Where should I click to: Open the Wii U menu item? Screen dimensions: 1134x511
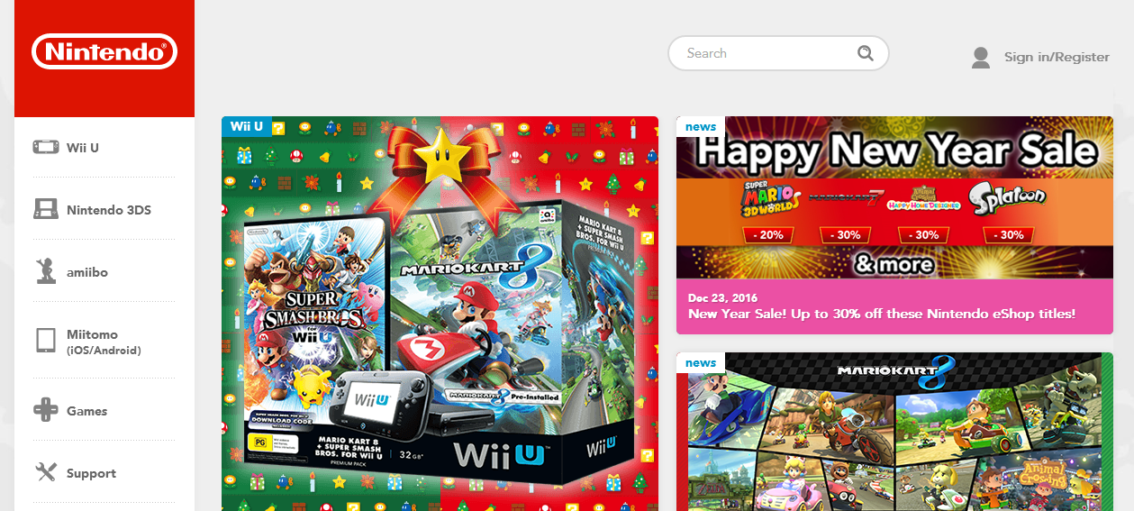pos(83,147)
